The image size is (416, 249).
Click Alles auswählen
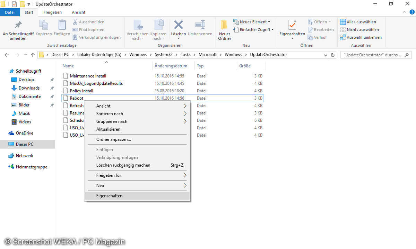(x=358, y=22)
